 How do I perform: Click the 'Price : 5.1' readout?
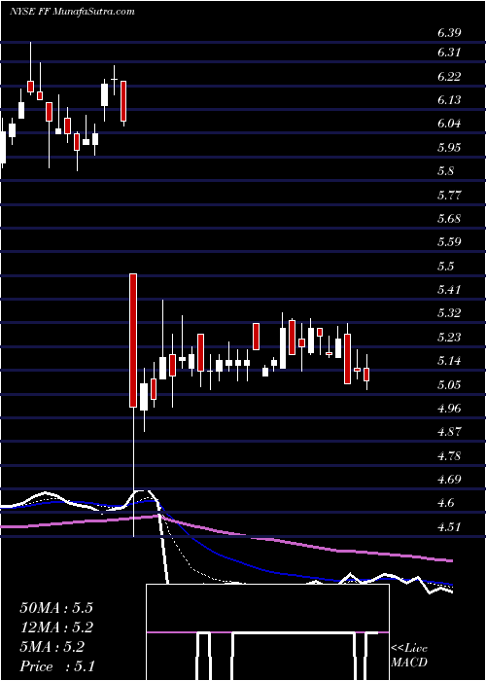point(56,666)
